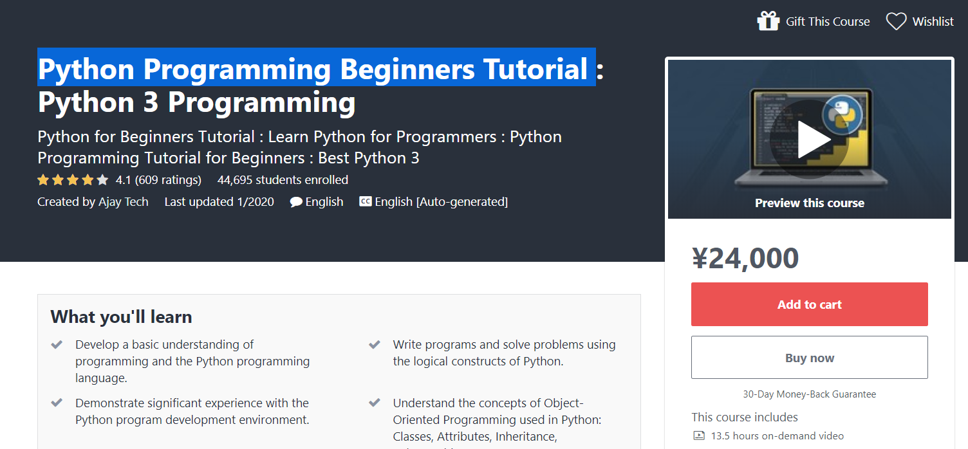This screenshot has width=968, height=449.
Task: Click the Add to cart button
Action: point(810,304)
